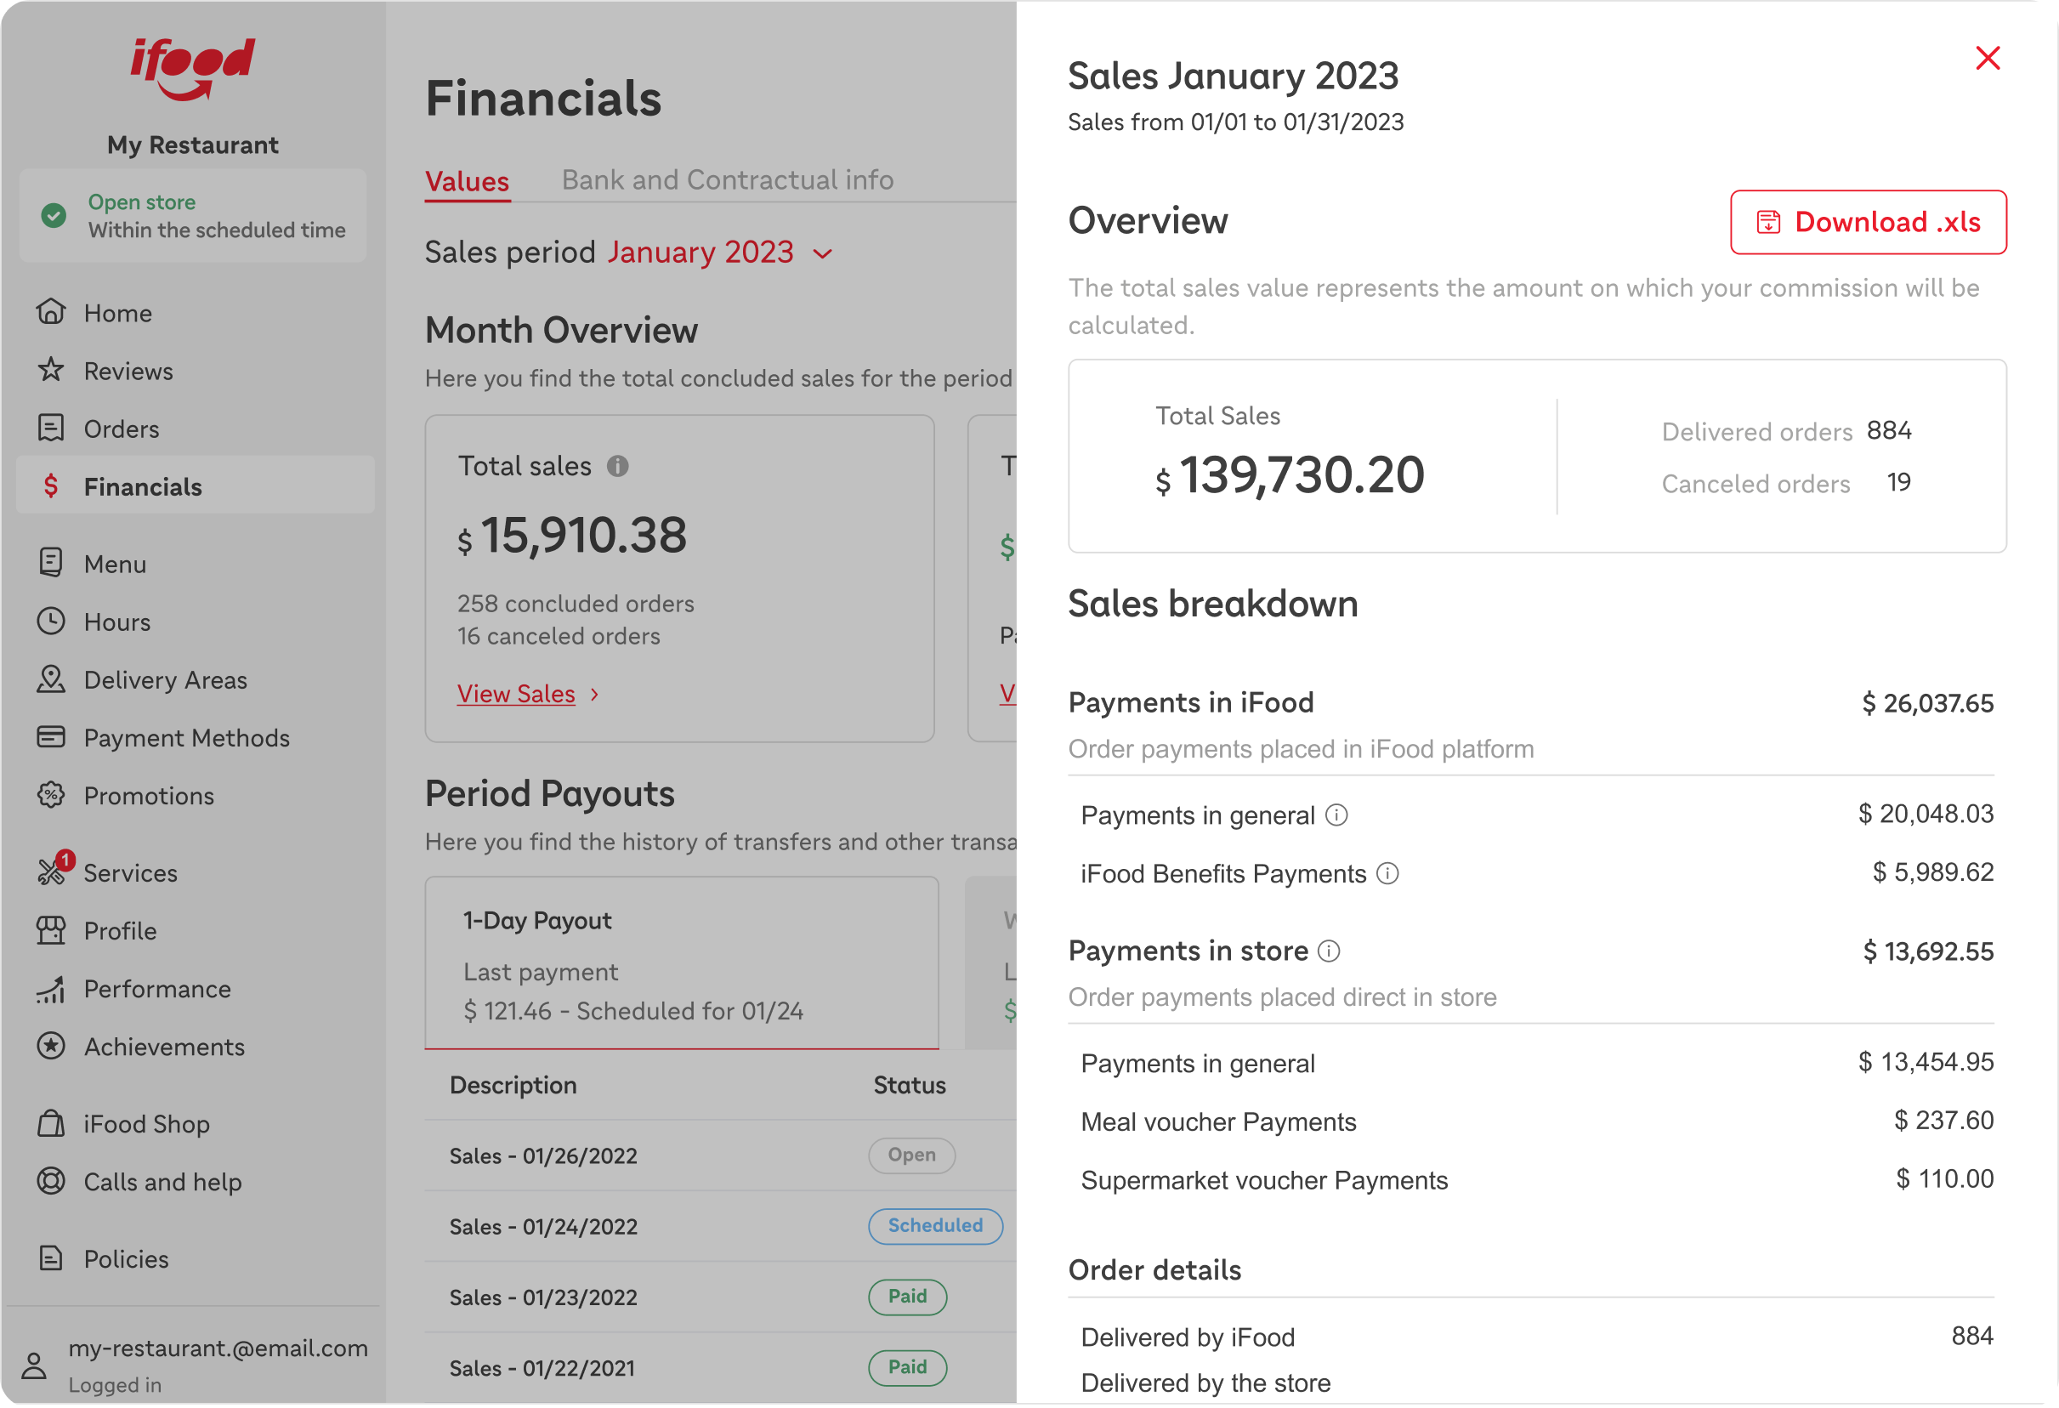Screen dimensions: 2059x1408
Task: Click Payments in store info icon
Action: [x=1329, y=951]
